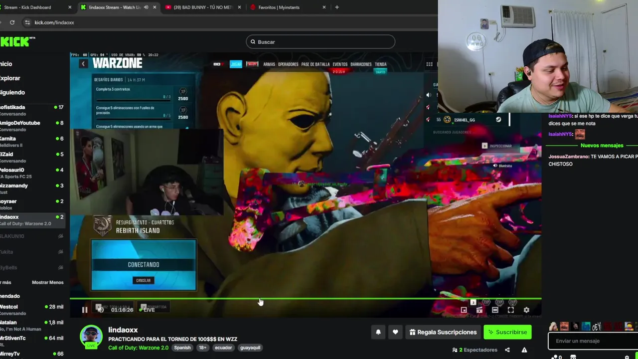Open AmigoDeYoutube channel in sidebar

tap(32, 126)
